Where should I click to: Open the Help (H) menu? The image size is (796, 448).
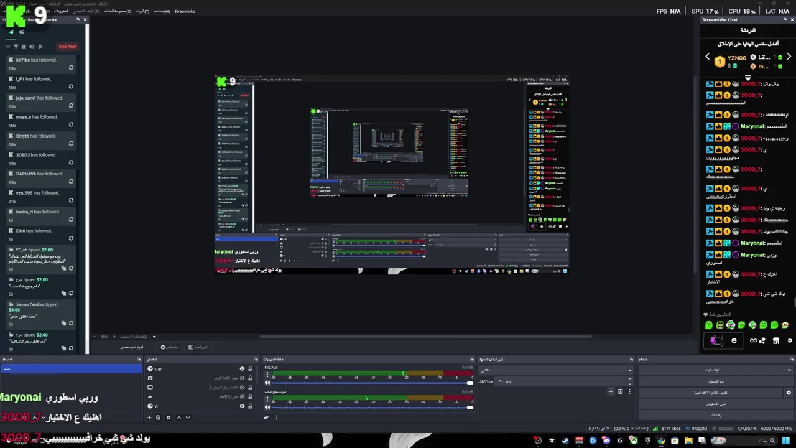(x=162, y=11)
